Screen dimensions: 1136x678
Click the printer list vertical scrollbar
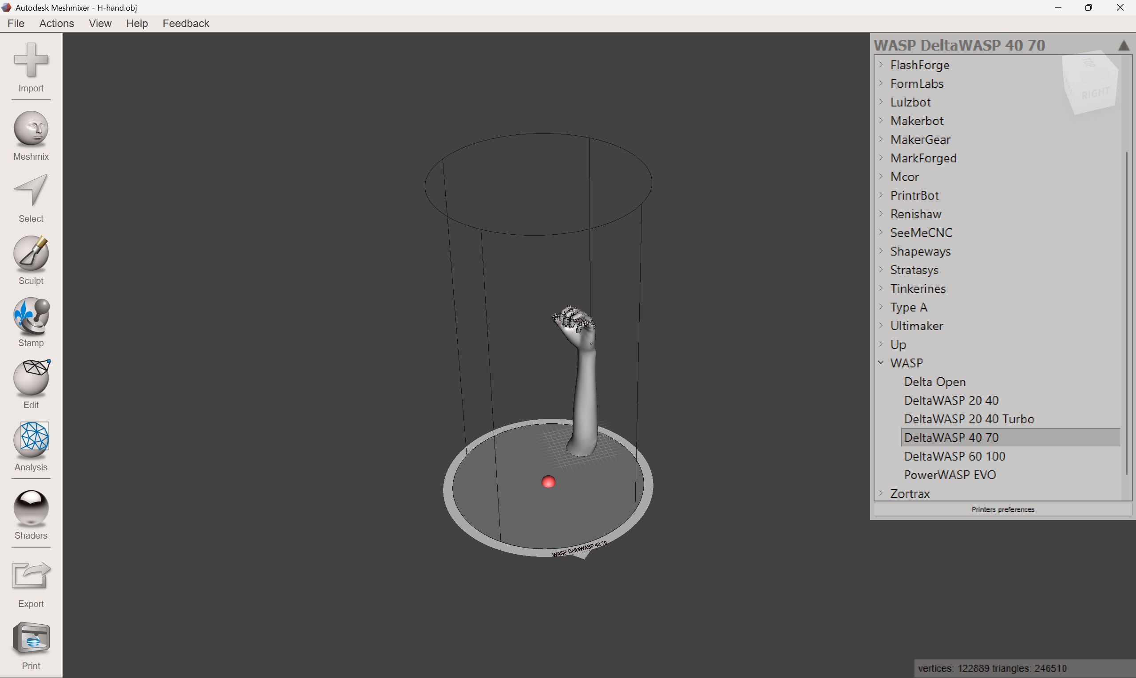click(x=1126, y=313)
